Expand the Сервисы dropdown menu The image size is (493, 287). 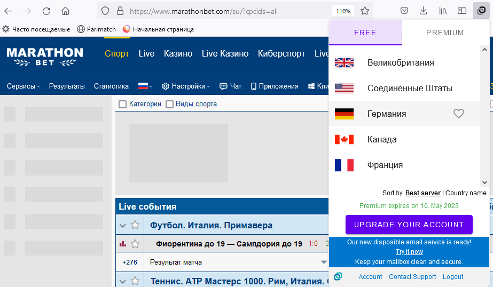[23, 86]
